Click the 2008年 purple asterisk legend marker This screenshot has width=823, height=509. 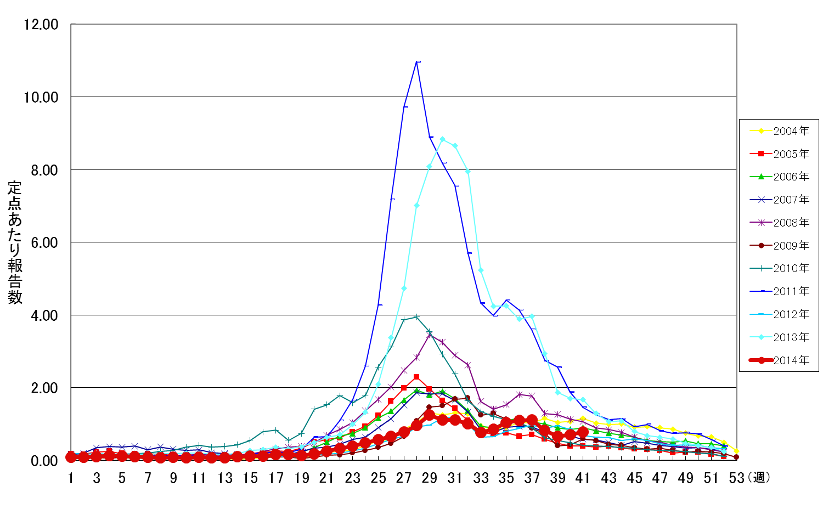coord(761,223)
